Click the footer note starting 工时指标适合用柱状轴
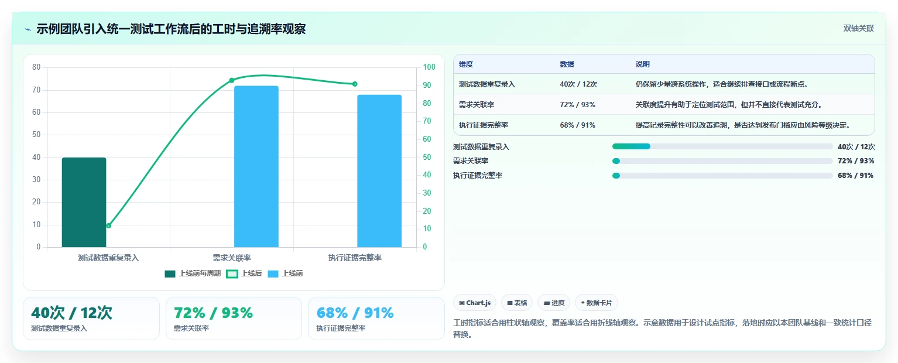 (x=663, y=328)
